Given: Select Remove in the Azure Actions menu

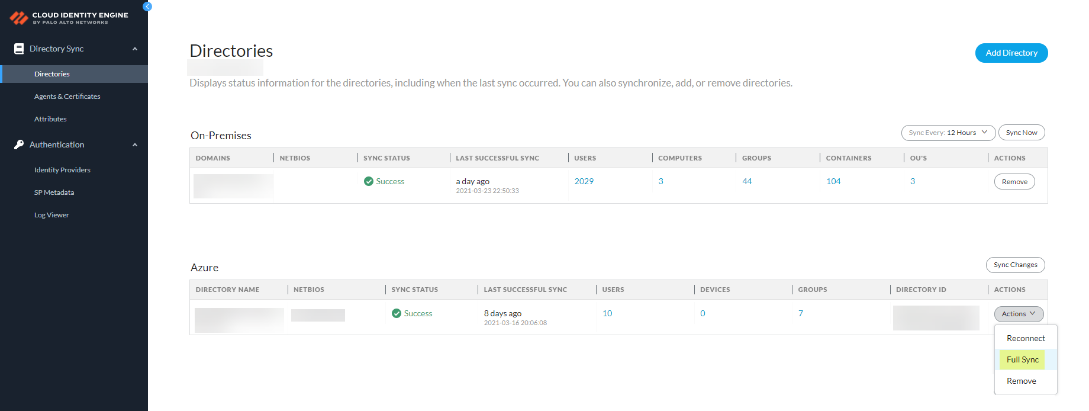Looking at the screenshot, I should 1021,381.
